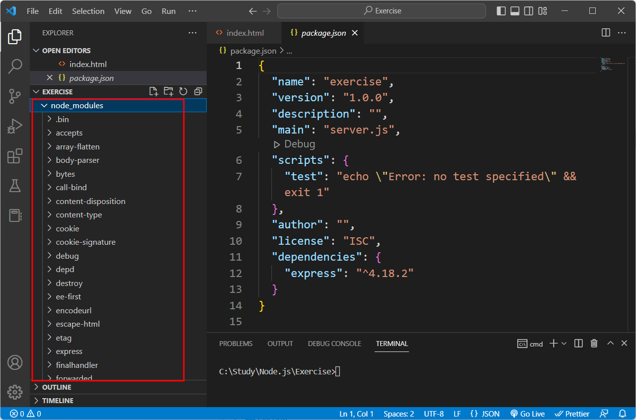Click the errors and warnings status indicator

pyautogui.click(x=25, y=414)
